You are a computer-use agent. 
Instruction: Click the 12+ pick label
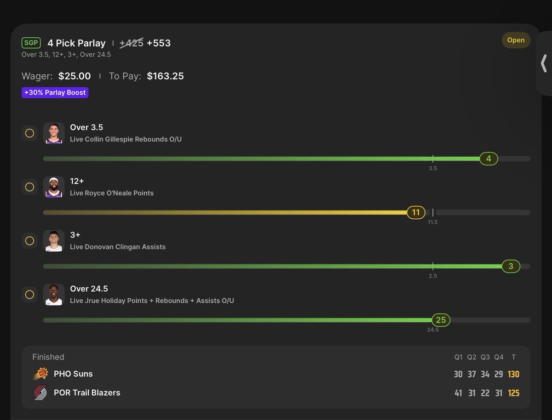tap(77, 181)
